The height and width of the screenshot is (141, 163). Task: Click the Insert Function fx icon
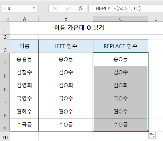pos(81,8)
